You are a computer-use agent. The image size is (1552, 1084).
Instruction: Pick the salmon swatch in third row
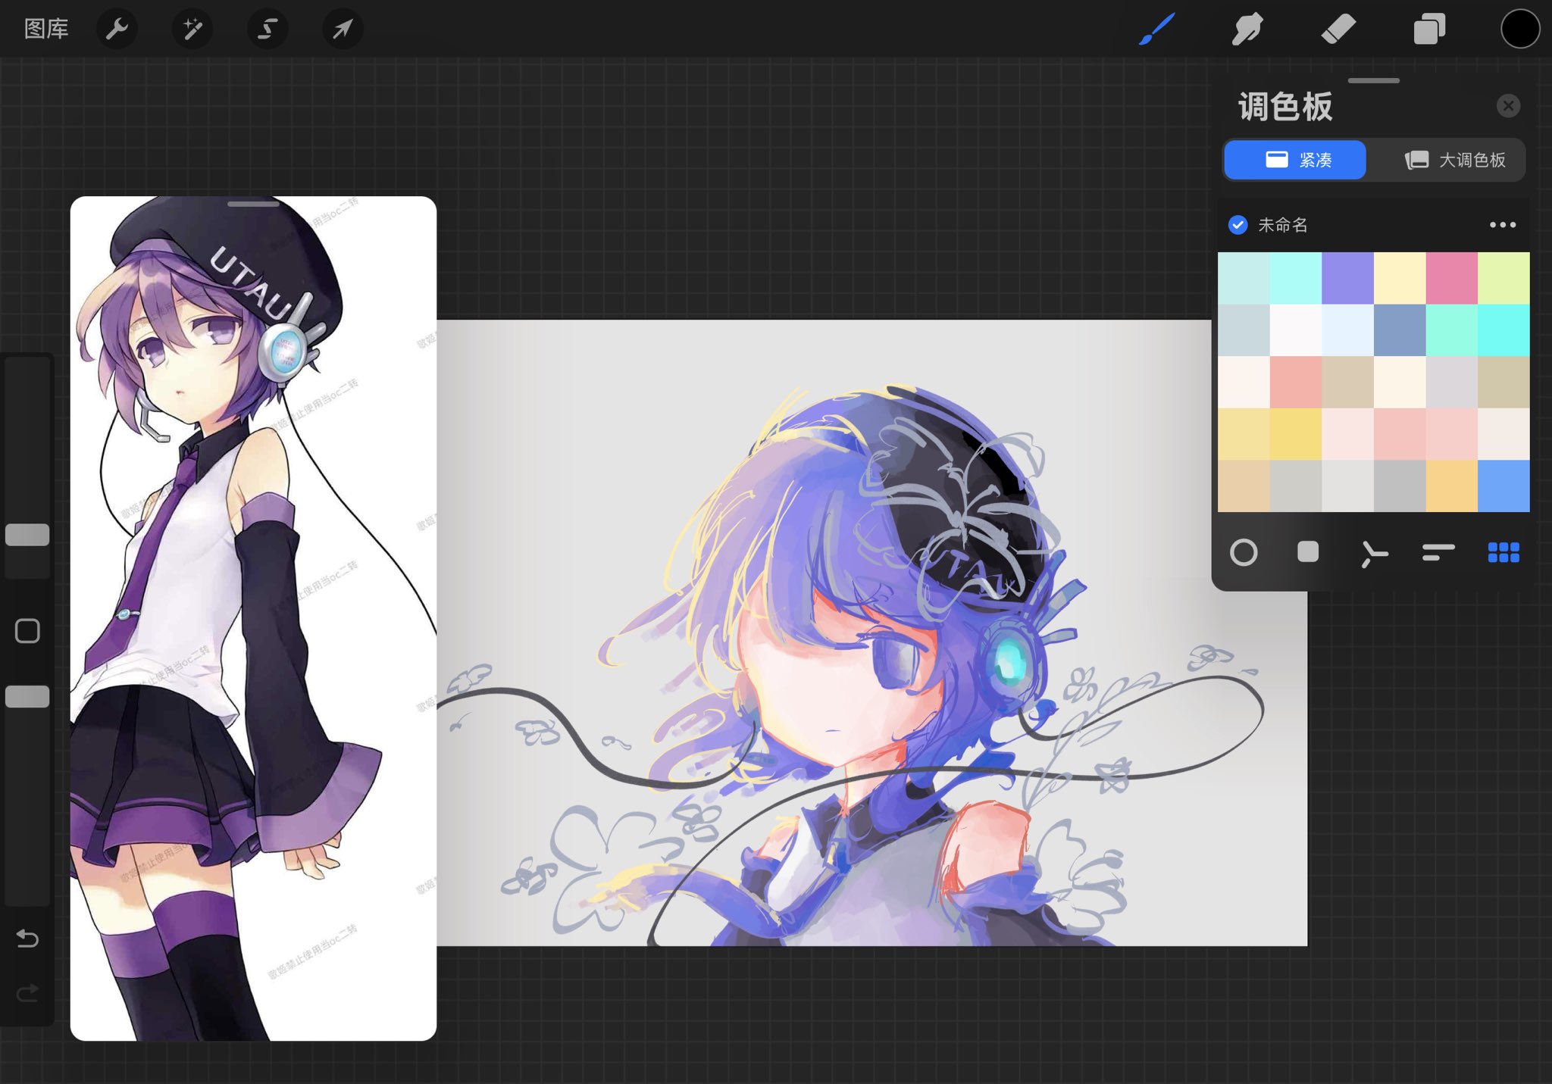1295,382
